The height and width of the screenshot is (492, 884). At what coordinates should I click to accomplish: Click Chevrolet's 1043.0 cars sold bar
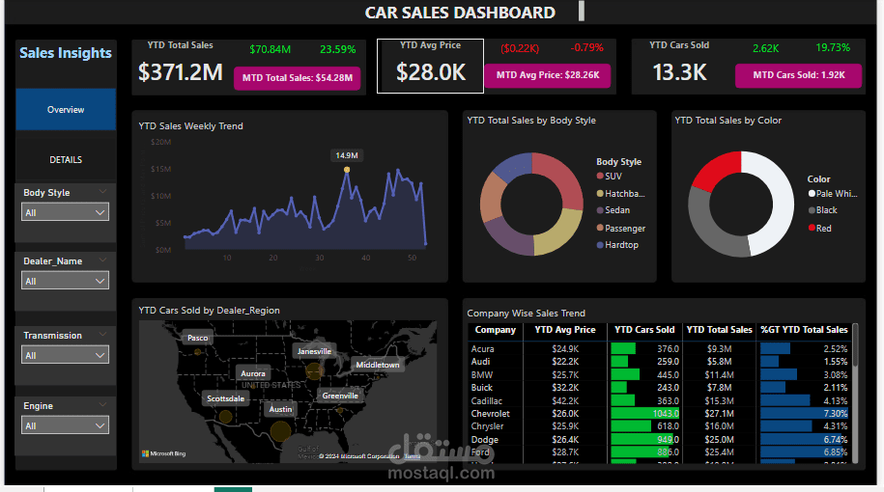[645, 414]
